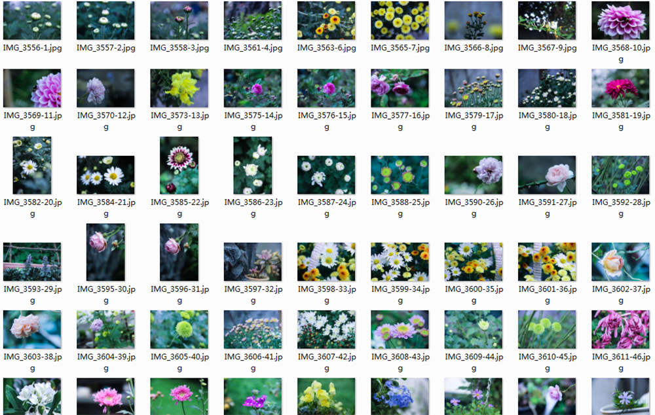Click the IMG_3565-7.jpg yellow flowers thumbnail

coord(400,20)
